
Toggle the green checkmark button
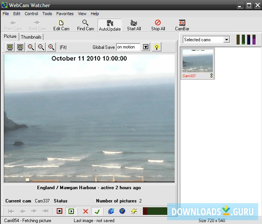[97, 211]
